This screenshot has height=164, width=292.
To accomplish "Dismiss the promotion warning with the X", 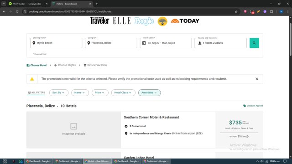I will pyautogui.click(x=256, y=79).
